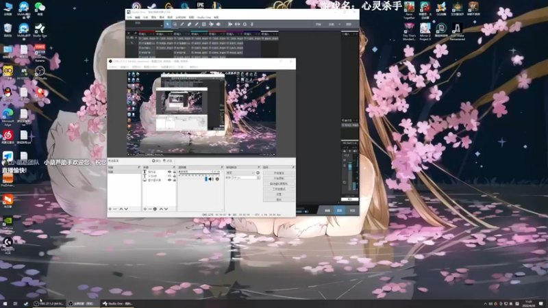Viewport: 548px width, 308px height.
Task: Undock the OBS Scene Transitions panel with float icon
Action: (259, 167)
